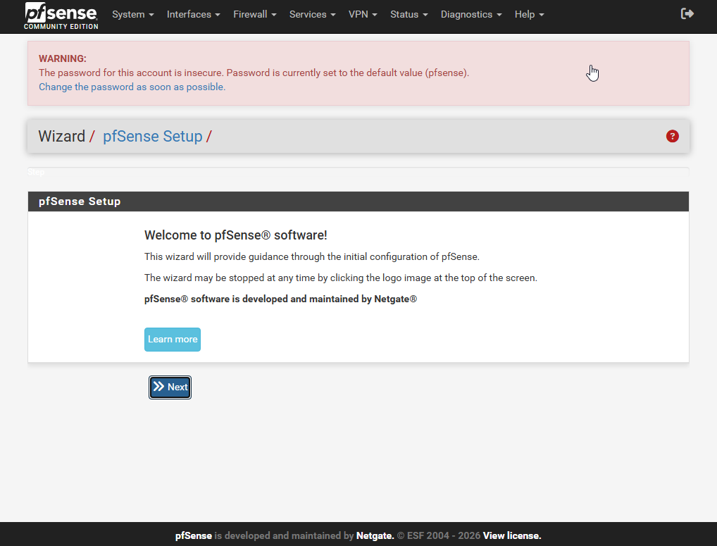Expand the System menu

click(x=132, y=14)
